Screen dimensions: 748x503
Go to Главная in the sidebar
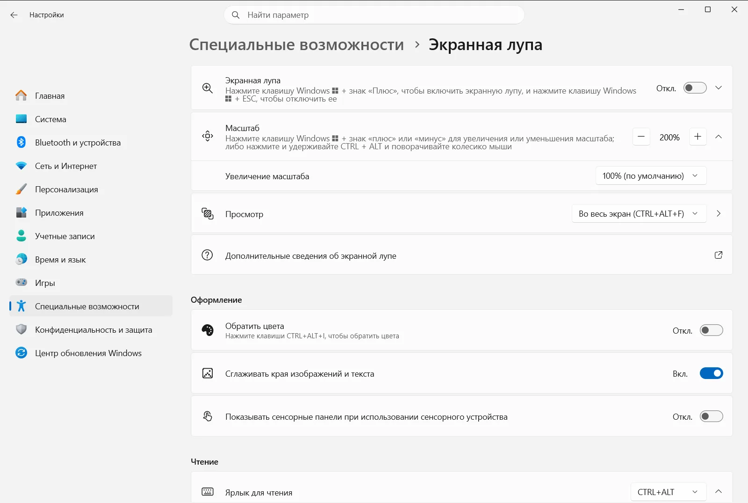(x=91, y=95)
